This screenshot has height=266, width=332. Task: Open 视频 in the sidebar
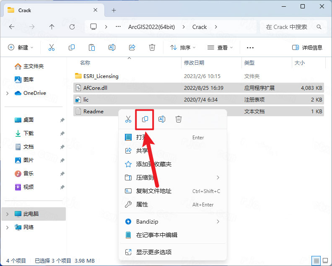click(24, 187)
